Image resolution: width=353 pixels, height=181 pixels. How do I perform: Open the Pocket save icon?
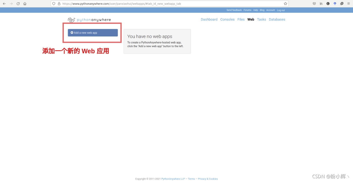(x=314, y=4)
